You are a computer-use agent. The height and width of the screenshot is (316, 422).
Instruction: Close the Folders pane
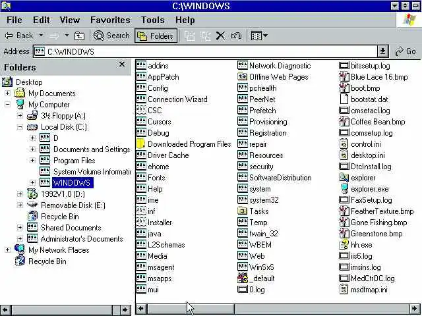tap(122, 65)
